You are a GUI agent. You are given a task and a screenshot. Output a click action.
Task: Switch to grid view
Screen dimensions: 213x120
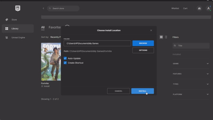click(x=161, y=37)
